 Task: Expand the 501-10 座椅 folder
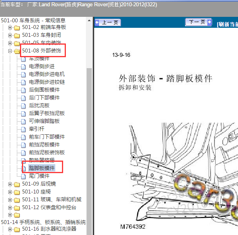point(10,192)
